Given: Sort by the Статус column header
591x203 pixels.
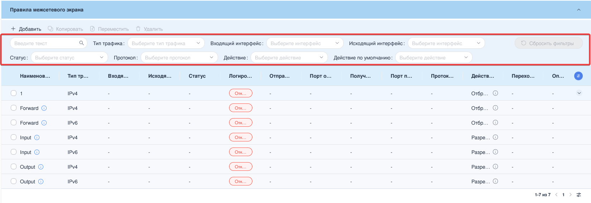Looking at the screenshot, I should click(x=197, y=76).
